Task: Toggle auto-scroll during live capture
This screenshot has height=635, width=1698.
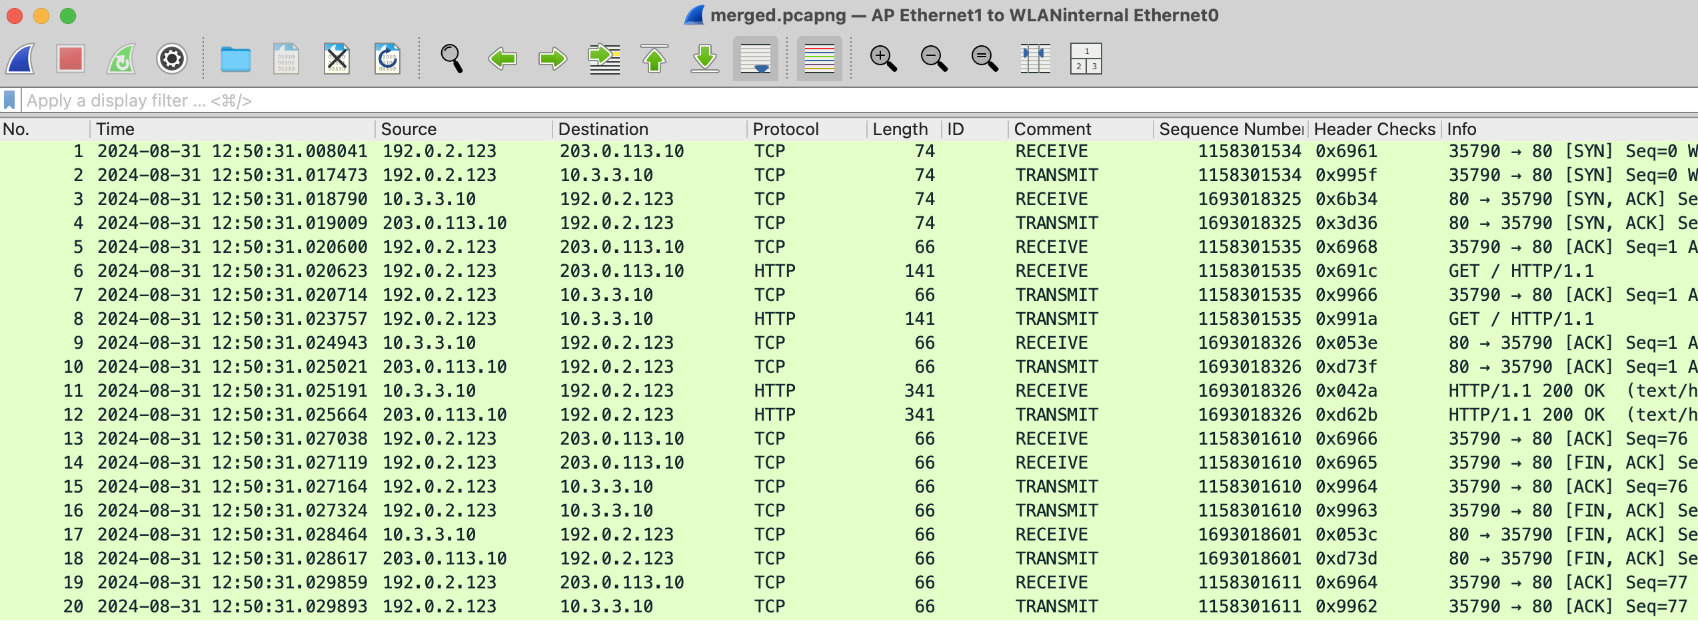Action: coord(755,59)
